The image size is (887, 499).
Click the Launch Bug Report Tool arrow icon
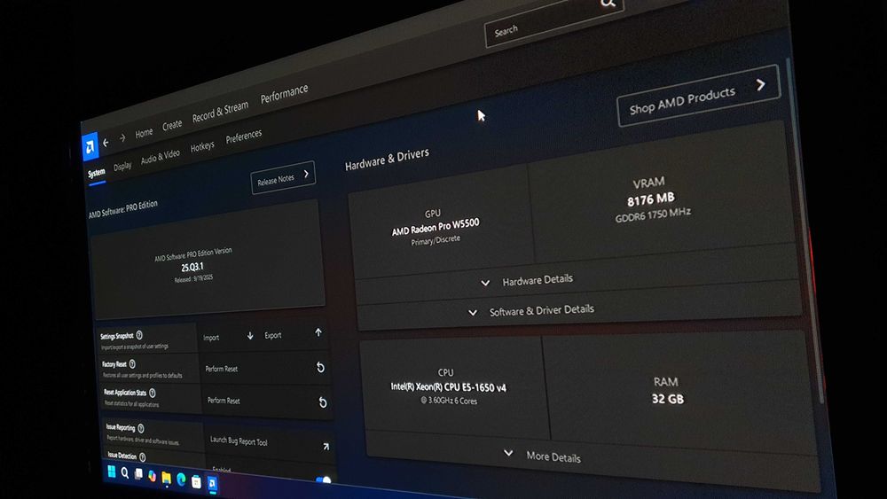[x=326, y=447]
